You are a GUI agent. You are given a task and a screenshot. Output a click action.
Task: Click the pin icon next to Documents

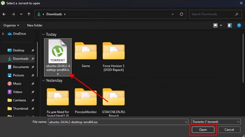pos(33,67)
